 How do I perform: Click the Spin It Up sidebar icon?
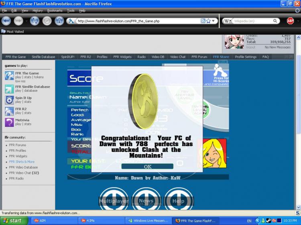click(x=9, y=100)
